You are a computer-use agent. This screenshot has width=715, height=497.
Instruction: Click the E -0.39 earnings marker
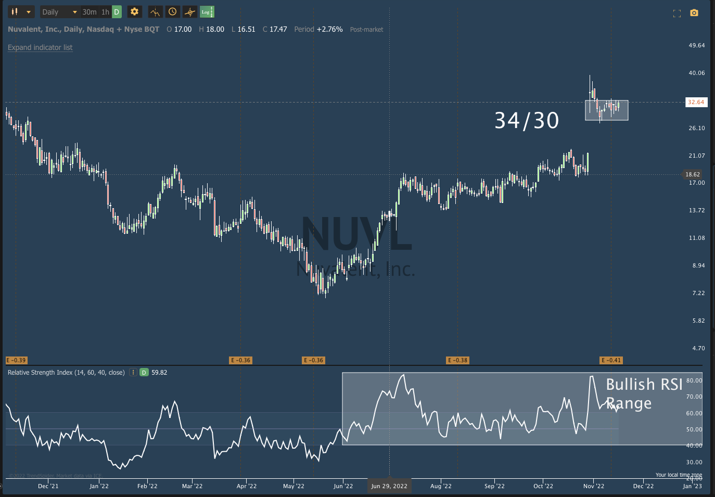click(x=16, y=360)
